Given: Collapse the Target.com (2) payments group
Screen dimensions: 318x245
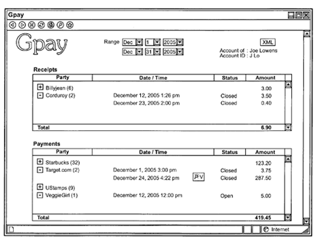Looking at the screenshot, I should pos(40,170).
